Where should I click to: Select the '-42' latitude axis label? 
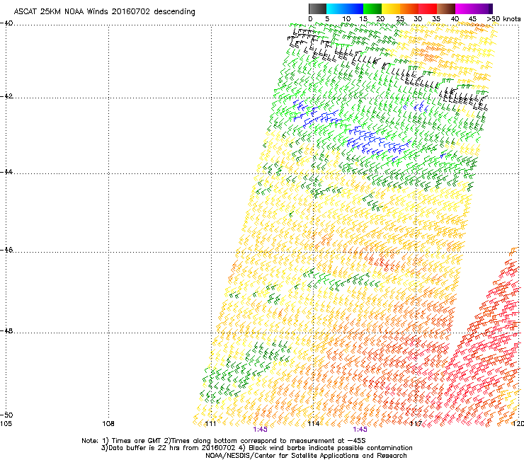6,96
